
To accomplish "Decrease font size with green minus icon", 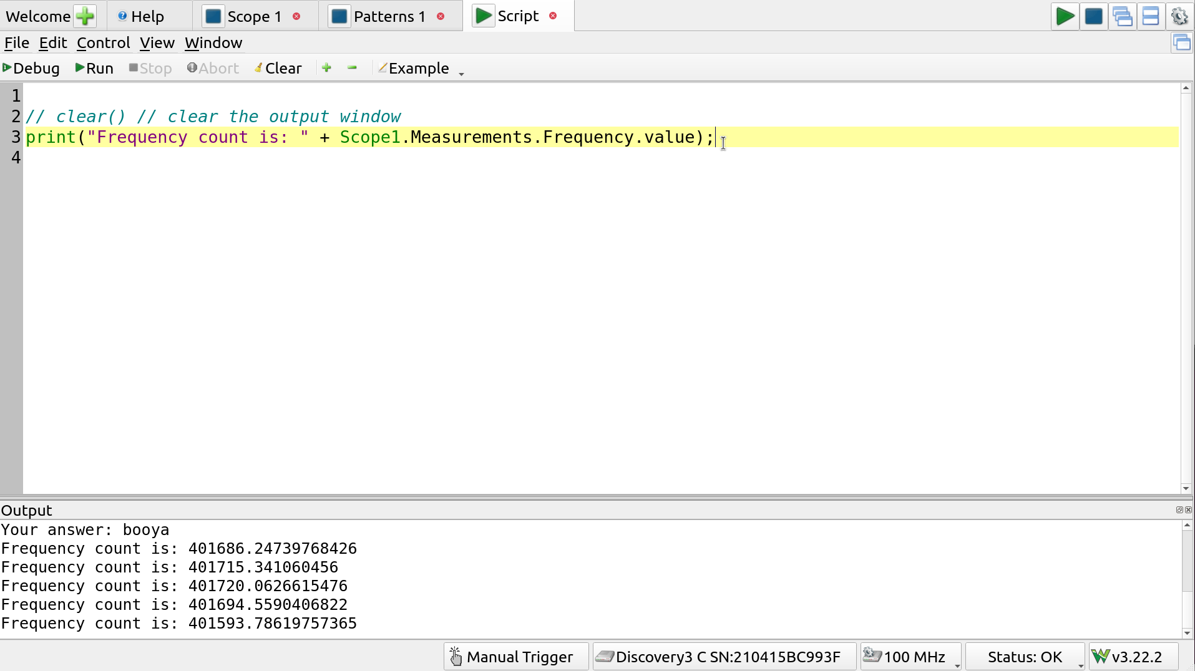I will click(352, 68).
